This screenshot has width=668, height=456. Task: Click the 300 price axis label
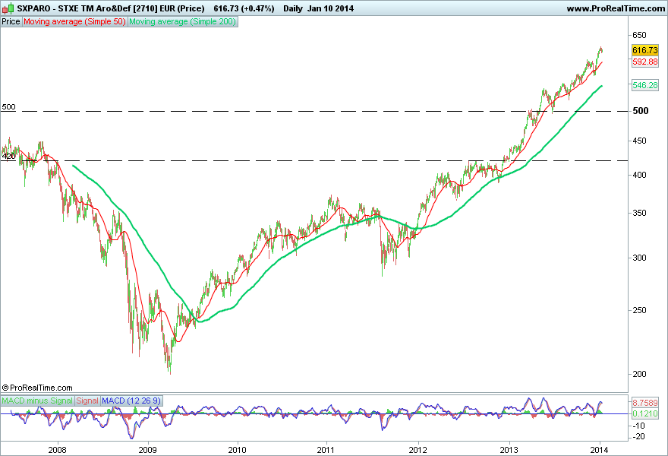click(x=639, y=258)
